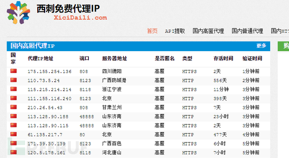The image size is (289, 158).
Task: Click China flag in 111.155.116.240 row
Action: click(x=13, y=98)
